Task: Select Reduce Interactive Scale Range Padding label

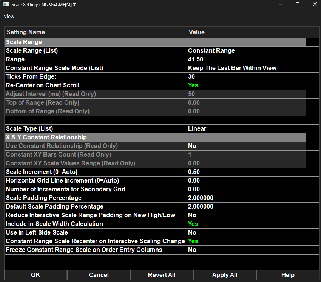Action: click(x=91, y=215)
